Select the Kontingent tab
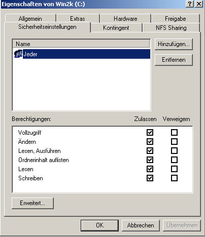This screenshot has width=205, height=237. [116, 28]
